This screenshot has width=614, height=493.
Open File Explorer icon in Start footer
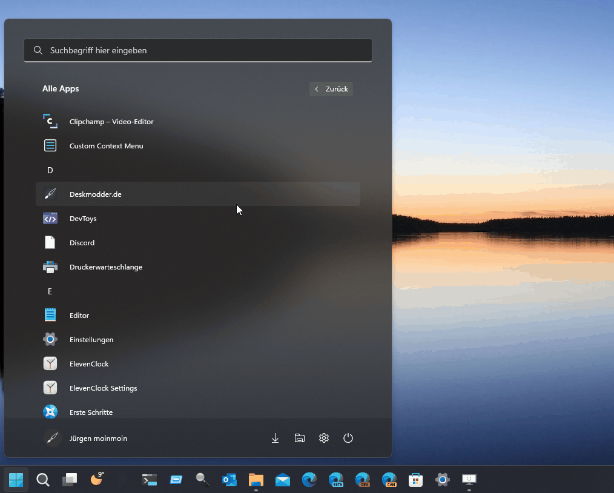[300, 438]
